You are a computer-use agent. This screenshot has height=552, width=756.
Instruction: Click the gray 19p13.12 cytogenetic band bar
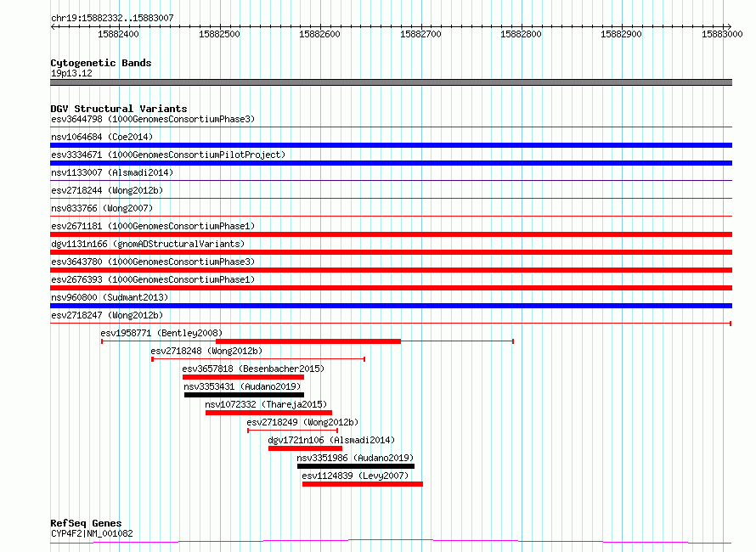click(391, 82)
